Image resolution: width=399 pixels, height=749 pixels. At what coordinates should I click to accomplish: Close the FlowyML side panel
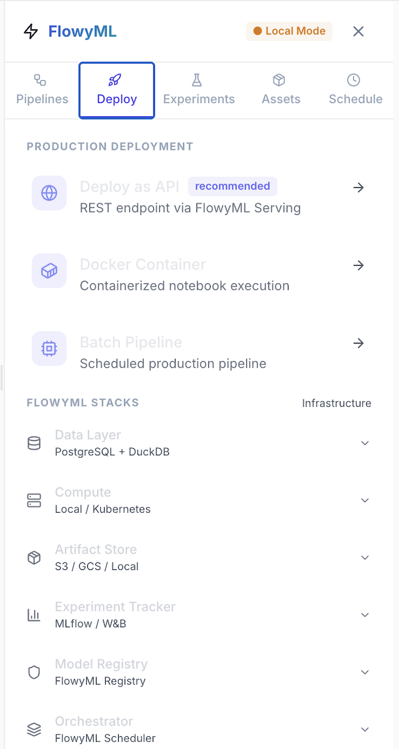(359, 32)
